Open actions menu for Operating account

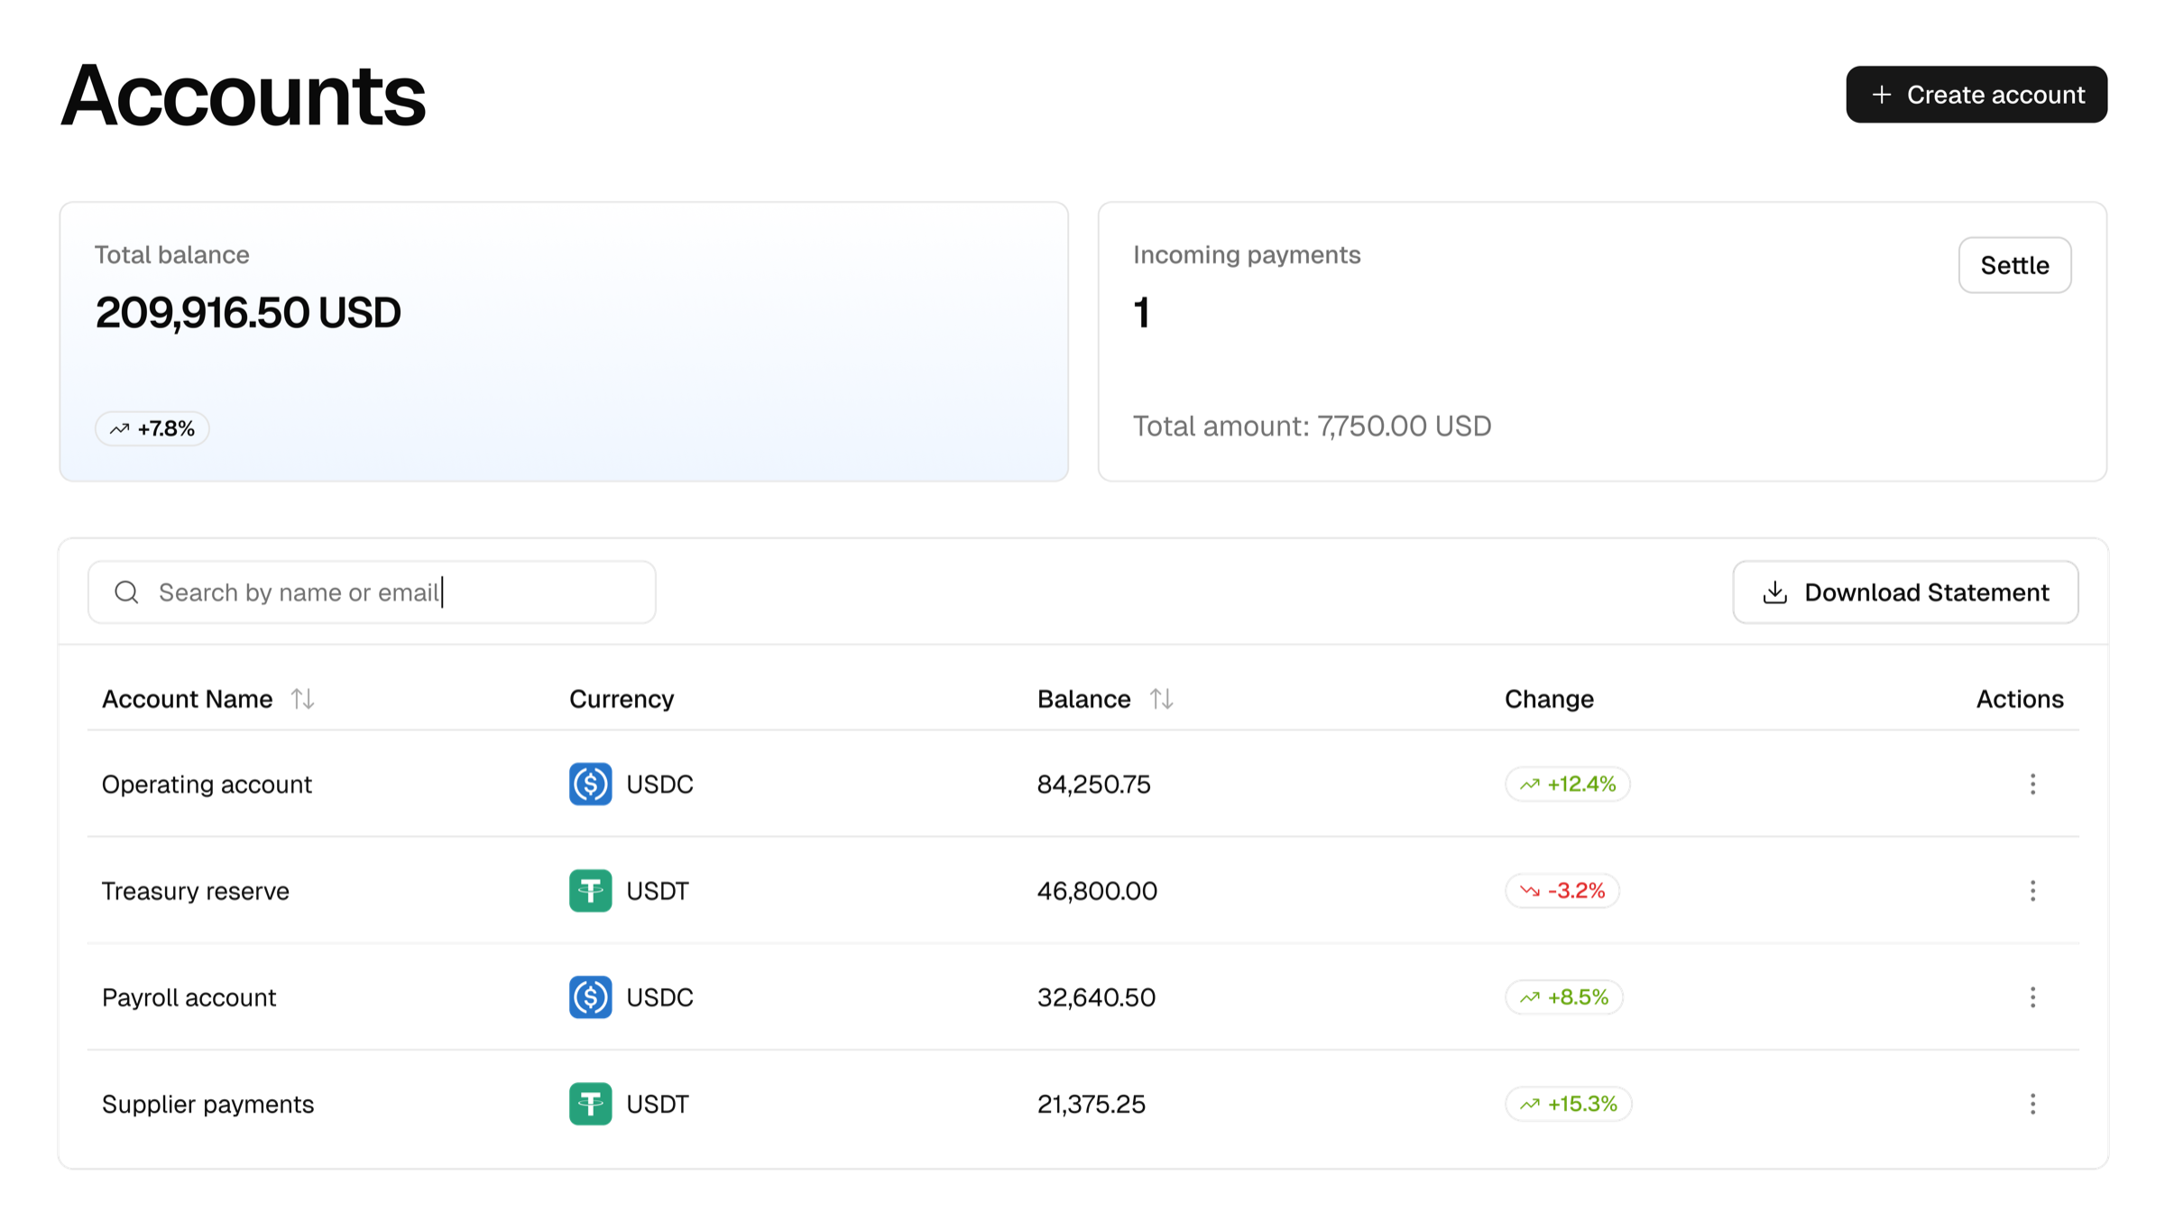2032,785
